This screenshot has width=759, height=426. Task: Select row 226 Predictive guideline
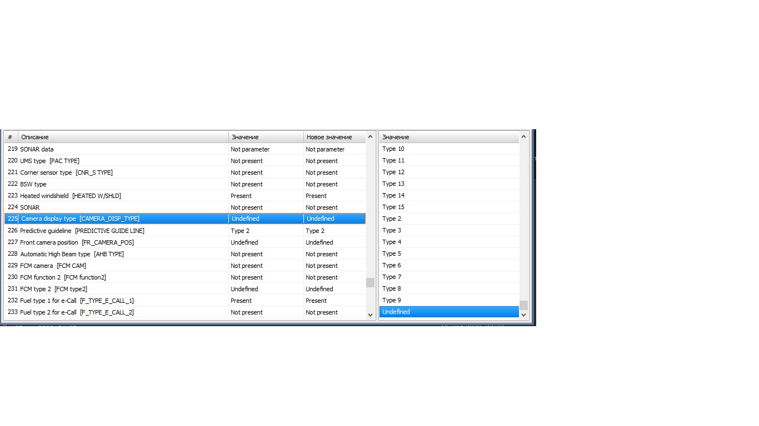[82, 231]
